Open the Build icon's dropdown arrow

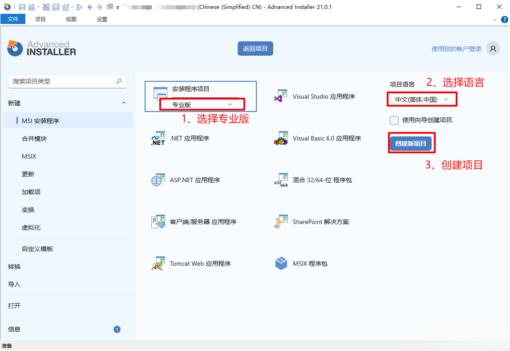pyautogui.click(x=38, y=7)
